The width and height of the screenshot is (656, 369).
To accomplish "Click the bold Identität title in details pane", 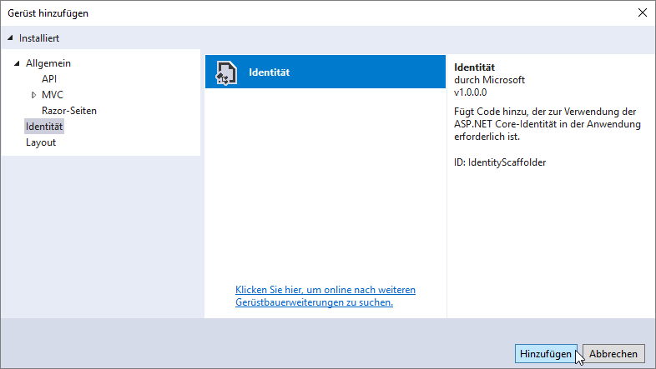I will [475, 67].
